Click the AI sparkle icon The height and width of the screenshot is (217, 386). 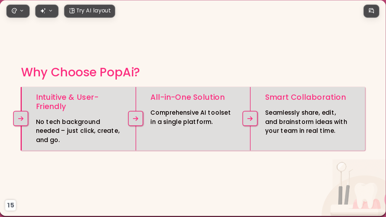coord(43,11)
